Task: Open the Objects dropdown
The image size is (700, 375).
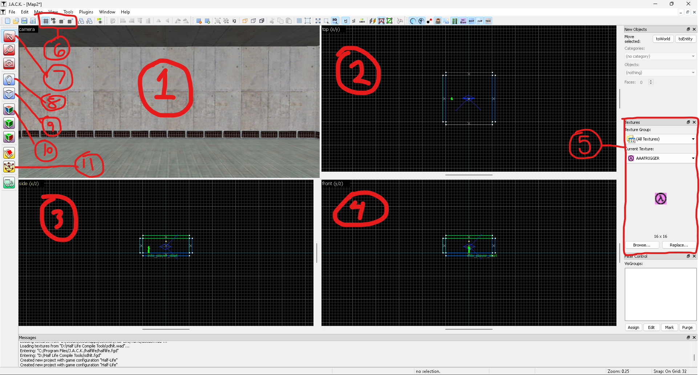Action: coord(660,73)
